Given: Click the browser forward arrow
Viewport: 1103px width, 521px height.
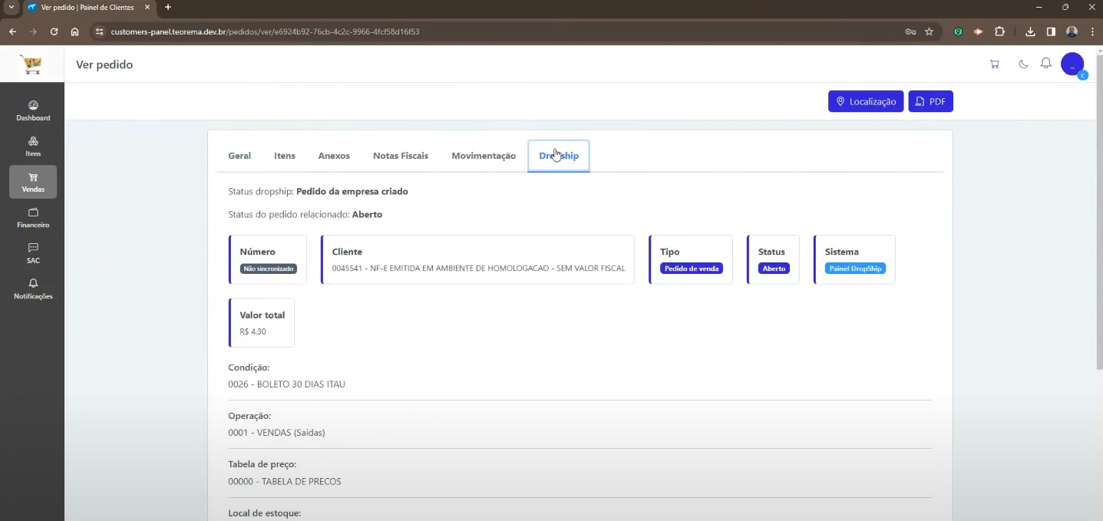Looking at the screenshot, I should (33, 31).
